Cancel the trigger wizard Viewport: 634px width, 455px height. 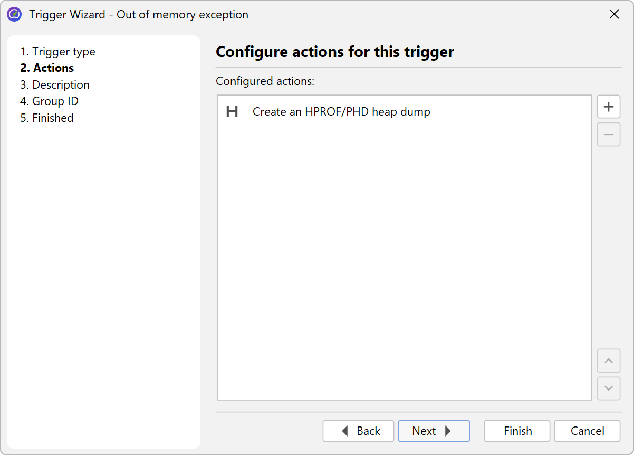587,431
